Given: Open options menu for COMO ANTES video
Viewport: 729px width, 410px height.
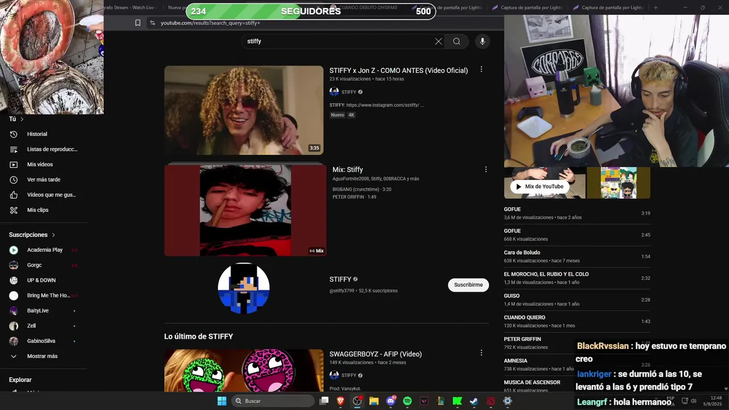Looking at the screenshot, I should 481,69.
